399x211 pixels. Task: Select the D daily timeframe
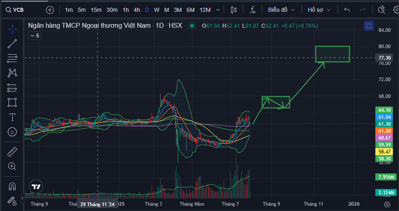click(x=147, y=10)
